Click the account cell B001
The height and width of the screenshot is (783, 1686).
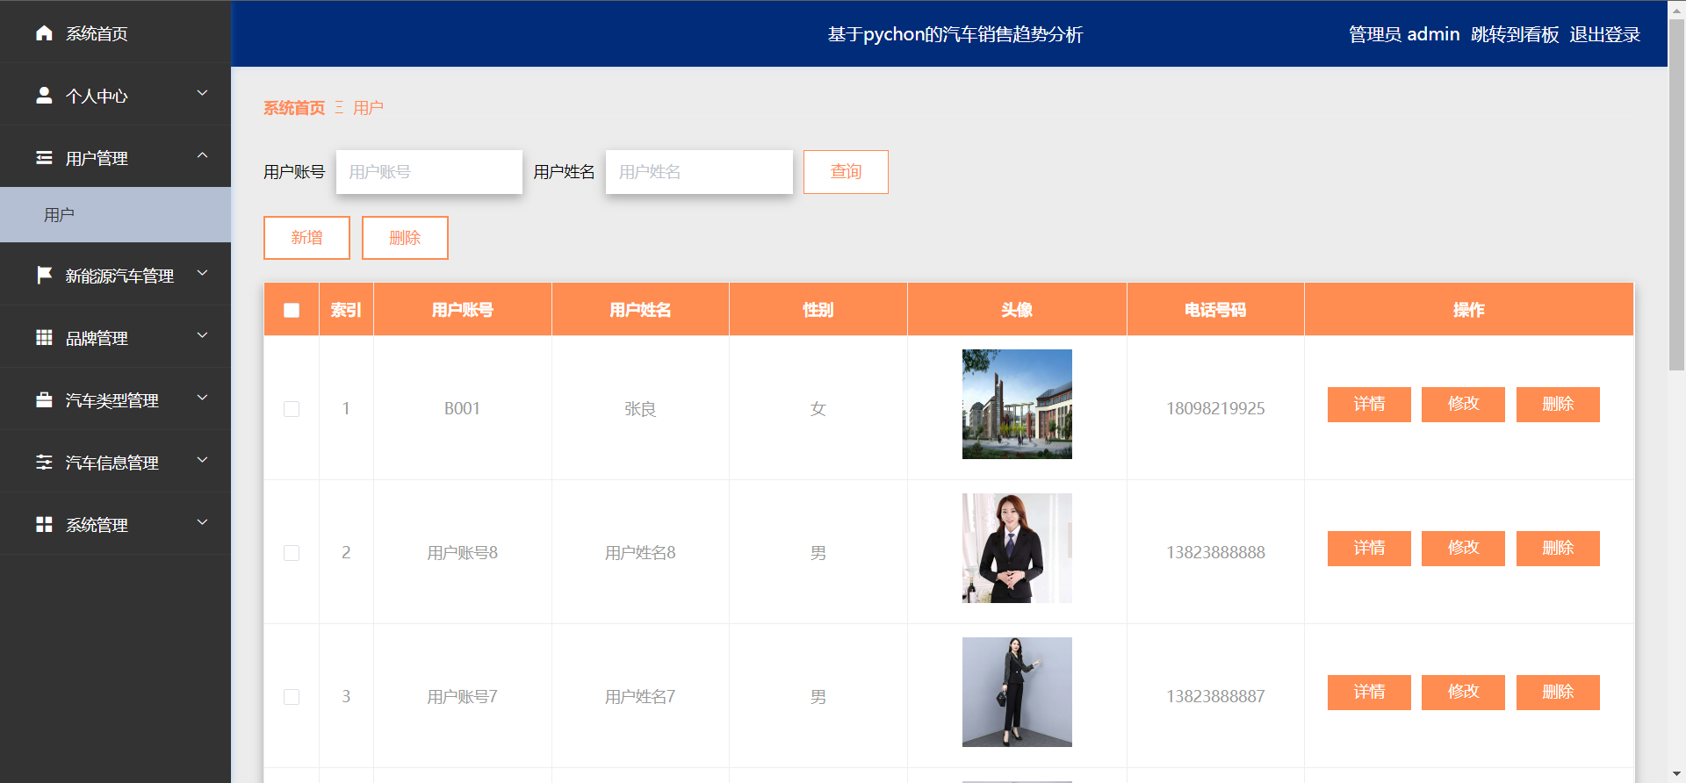tap(462, 408)
